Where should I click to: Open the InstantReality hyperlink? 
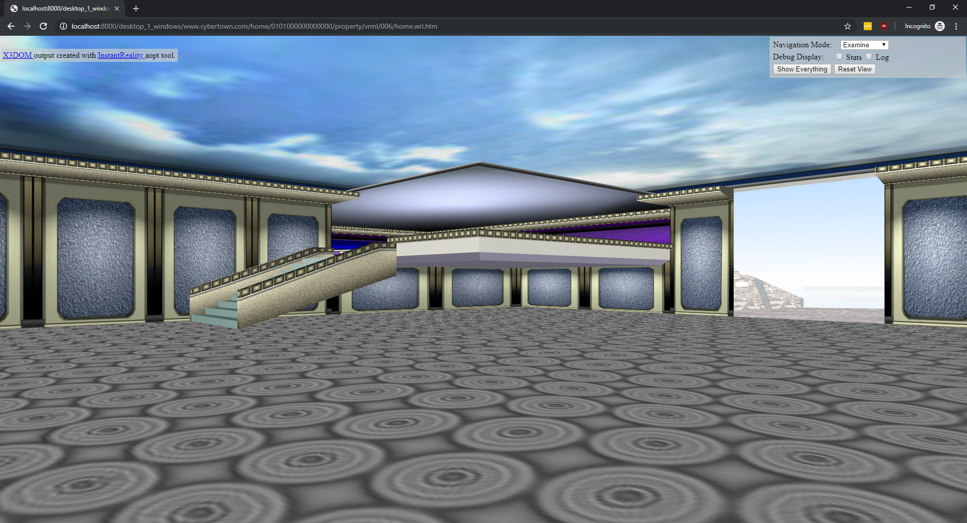tap(120, 55)
